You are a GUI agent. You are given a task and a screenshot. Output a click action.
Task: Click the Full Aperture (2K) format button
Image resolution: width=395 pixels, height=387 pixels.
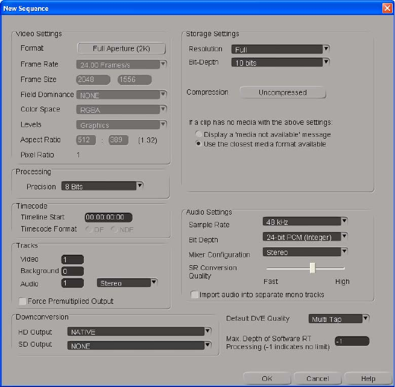pos(121,48)
